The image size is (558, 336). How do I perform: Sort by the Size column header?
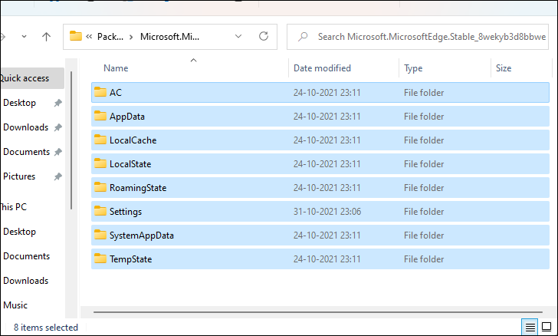(504, 68)
